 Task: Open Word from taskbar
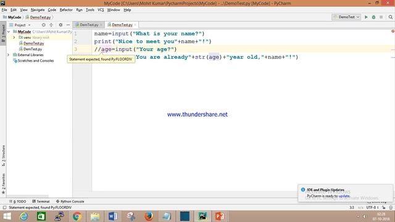113,216
